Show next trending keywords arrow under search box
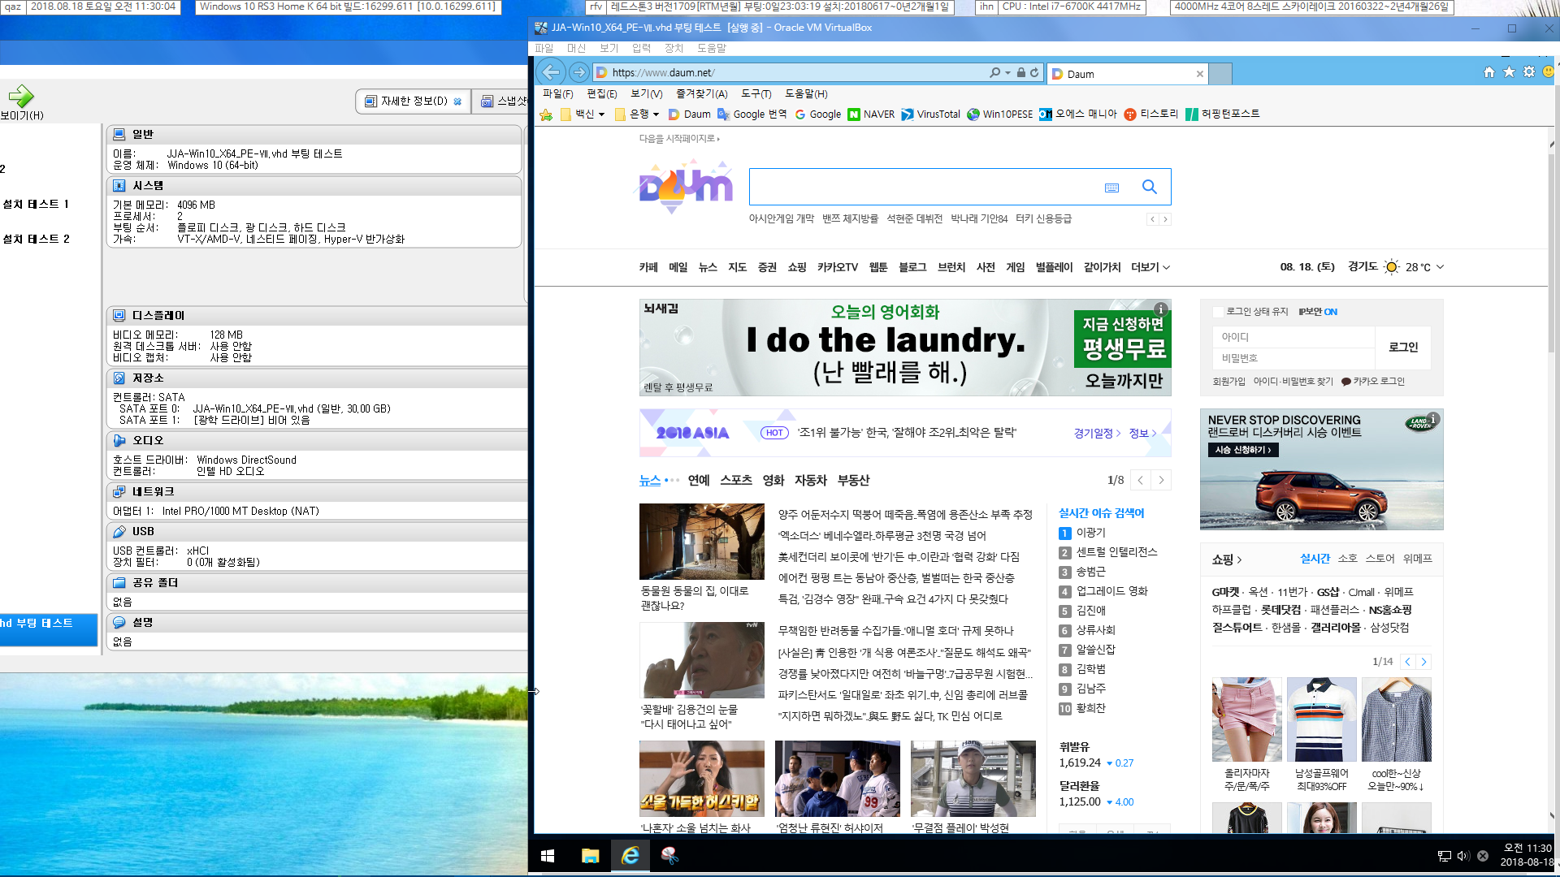Screen dimensions: 1560x877 [x=1165, y=219]
